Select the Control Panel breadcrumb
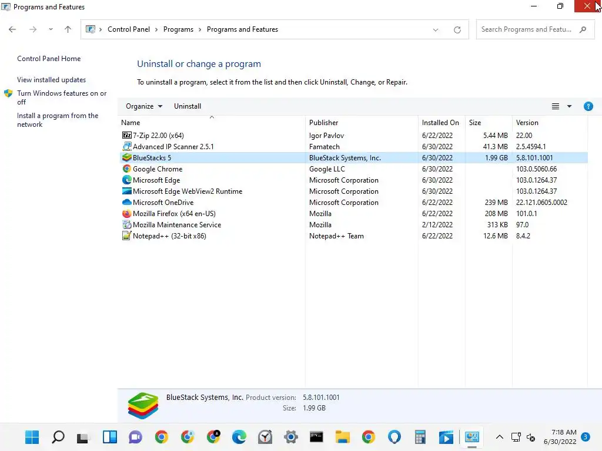This screenshot has height=451, width=602. [129, 29]
